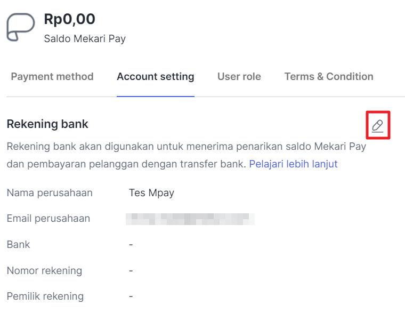Click the Rekening bank heading
Image resolution: width=405 pixels, height=321 pixels.
(47, 124)
